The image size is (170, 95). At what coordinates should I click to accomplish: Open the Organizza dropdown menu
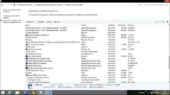tap(31, 22)
